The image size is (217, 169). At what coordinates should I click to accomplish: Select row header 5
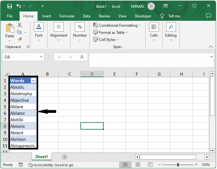(5, 107)
